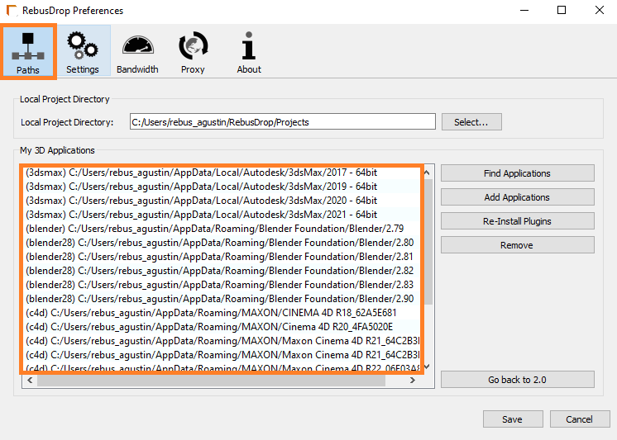Viewport: 617px width, 440px height.
Task: Cancel the preferences dialog
Action: point(580,419)
